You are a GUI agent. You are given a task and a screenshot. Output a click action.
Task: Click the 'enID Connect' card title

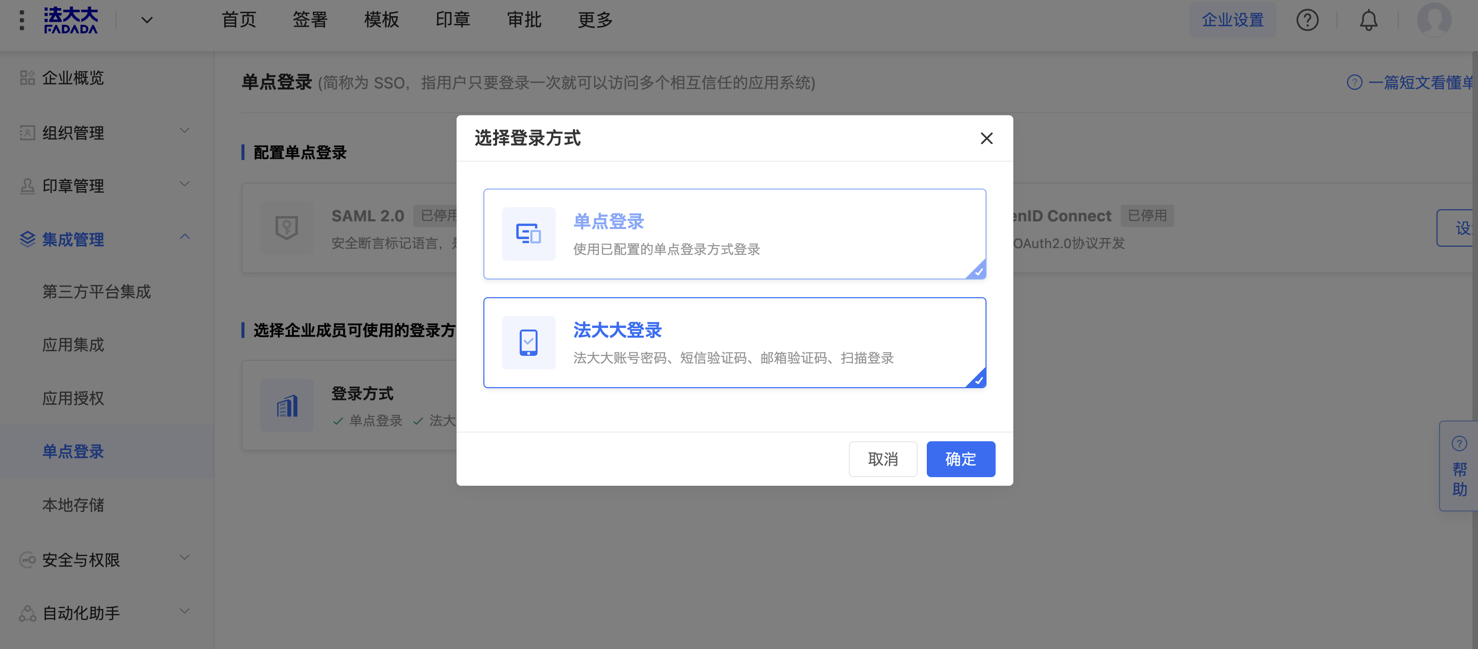tap(1062, 216)
